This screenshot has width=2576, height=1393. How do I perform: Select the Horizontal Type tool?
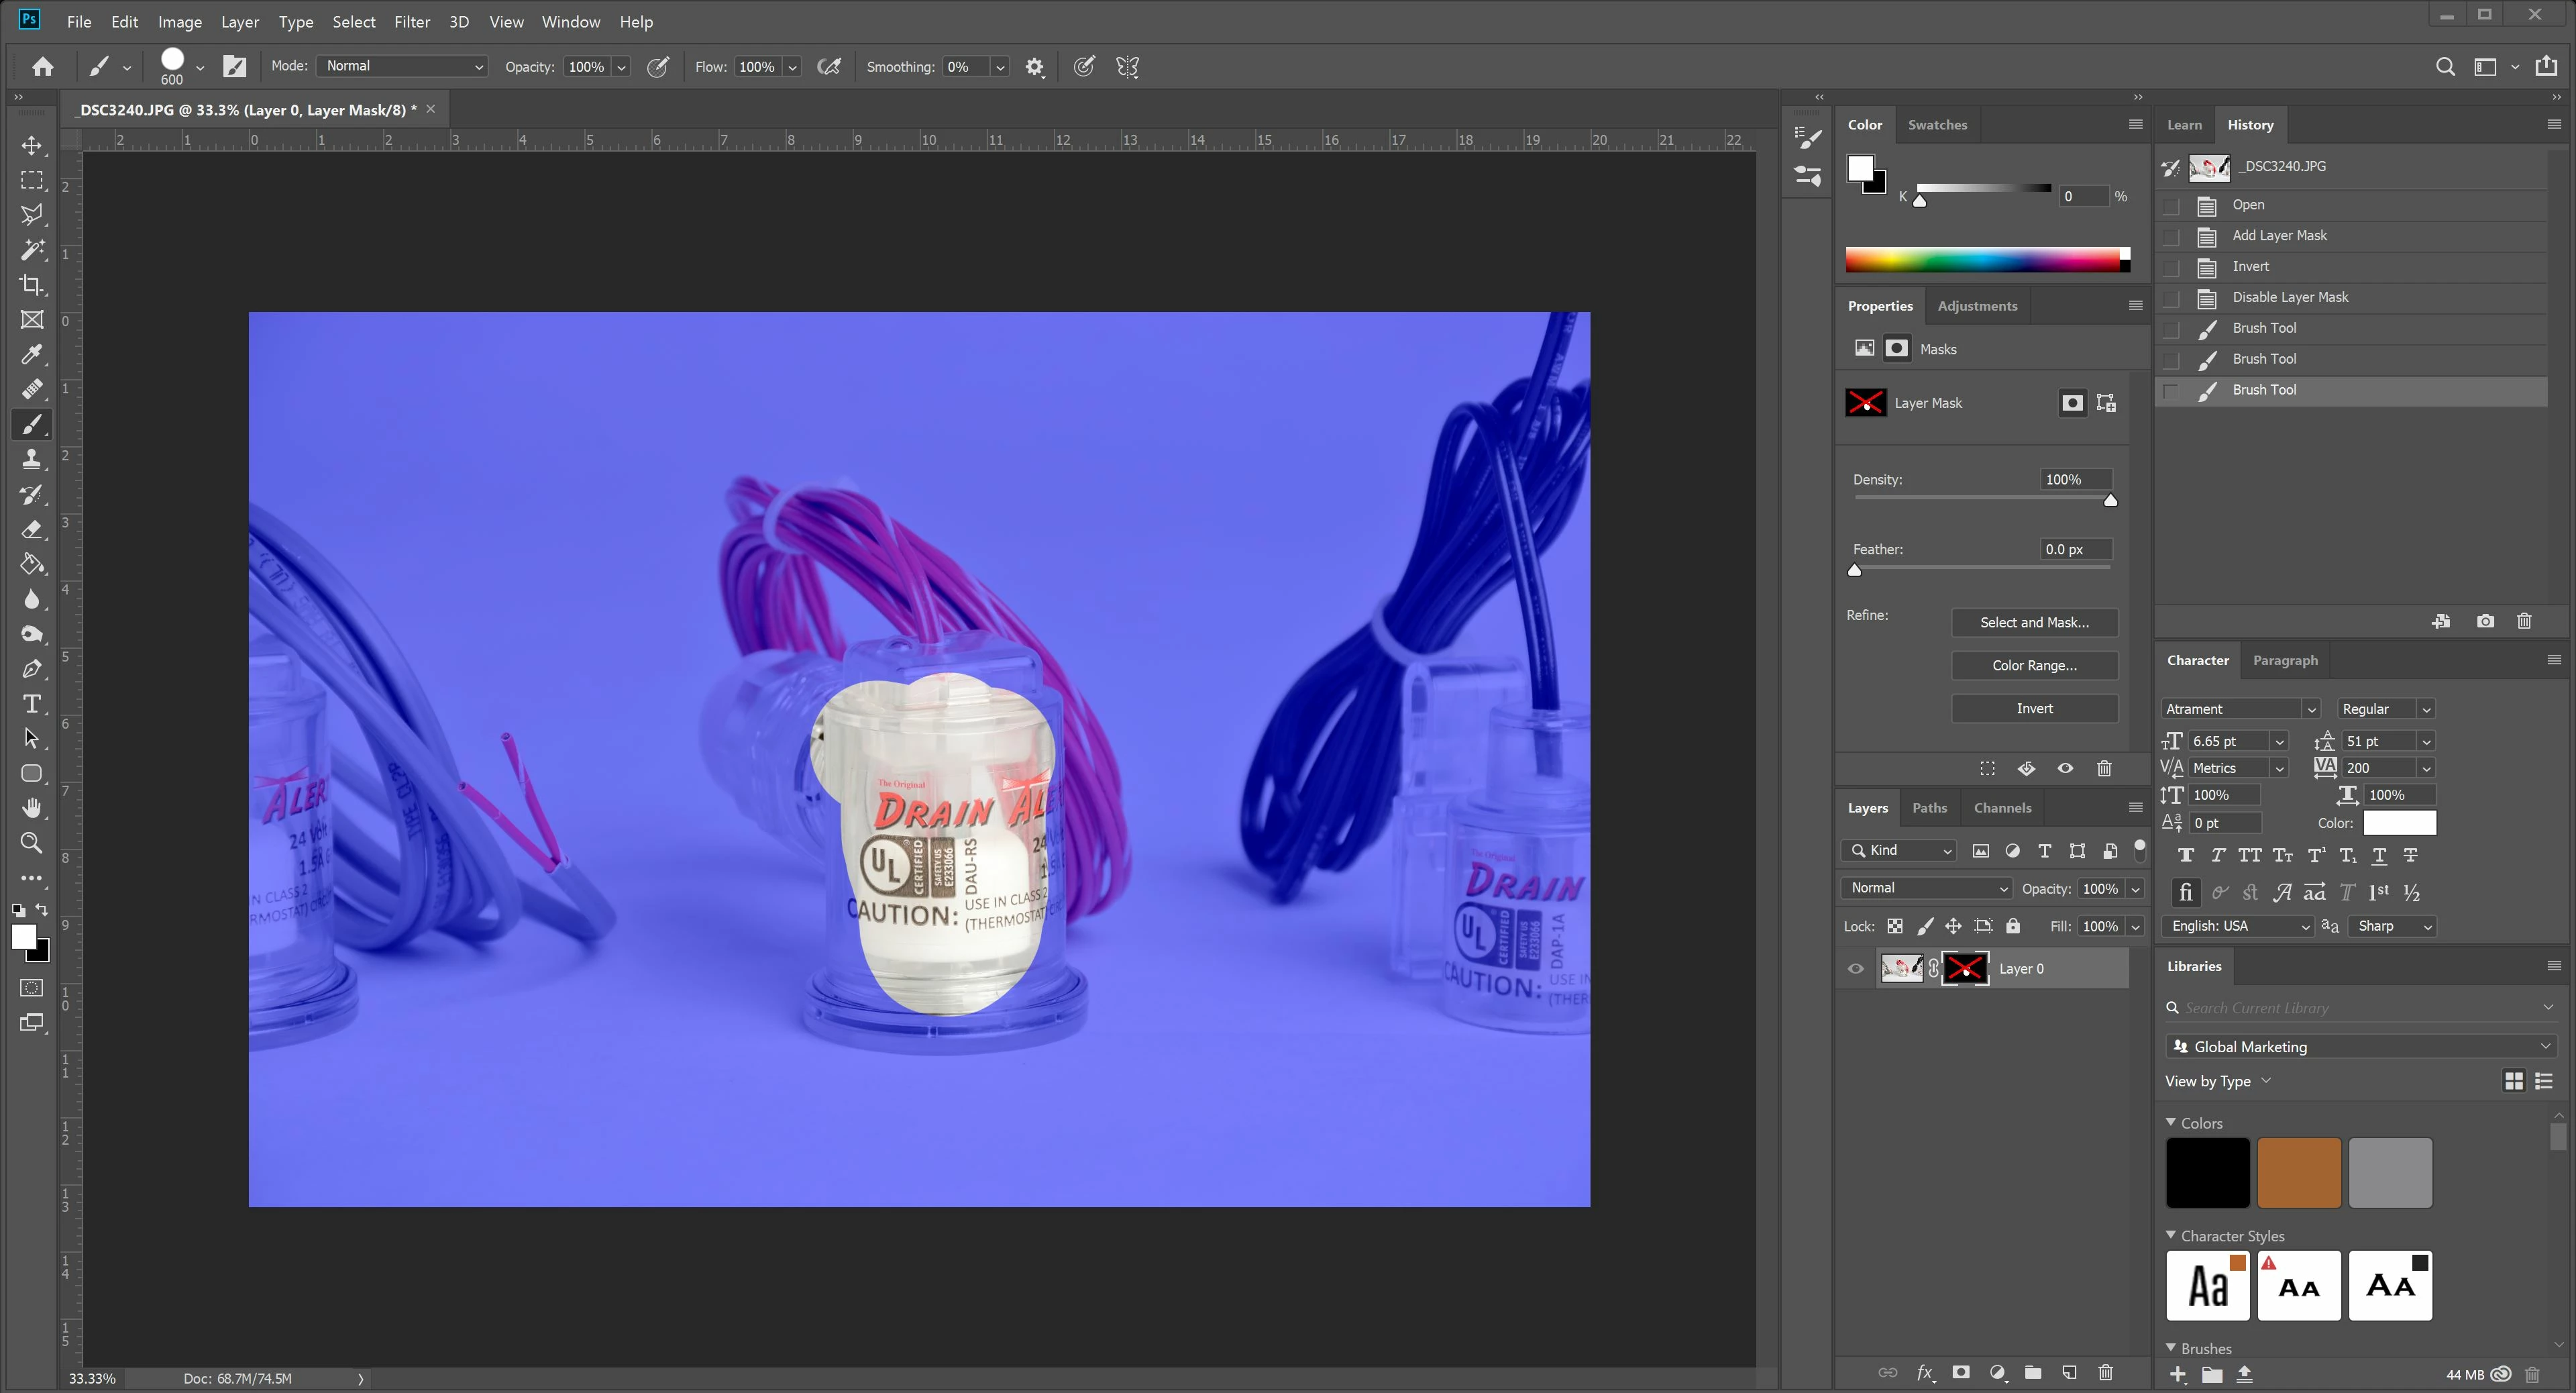point(32,704)
